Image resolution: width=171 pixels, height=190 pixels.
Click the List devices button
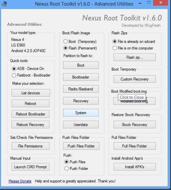[x=31, y=93]
